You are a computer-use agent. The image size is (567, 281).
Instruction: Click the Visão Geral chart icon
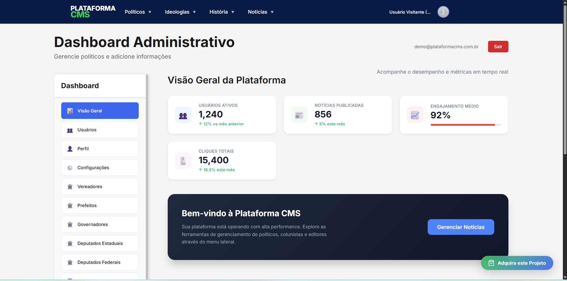(x=70, y=111)
